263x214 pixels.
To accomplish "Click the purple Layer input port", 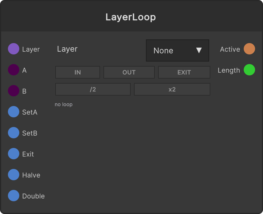I will (x=14, y=49).
